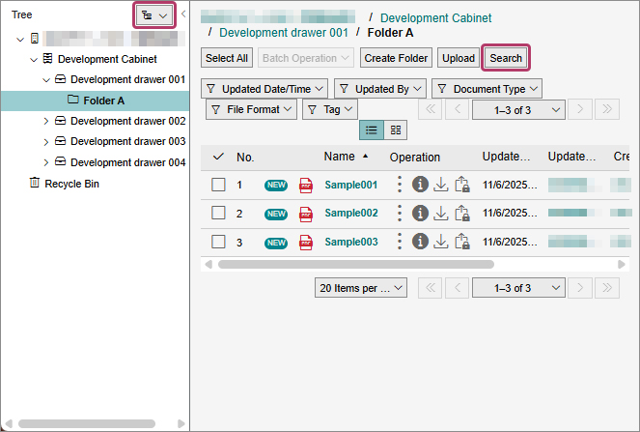This screenshot has width=640, height=432.
Task: Collapse the Tree panel with arrow
Action: click(183, 14)
